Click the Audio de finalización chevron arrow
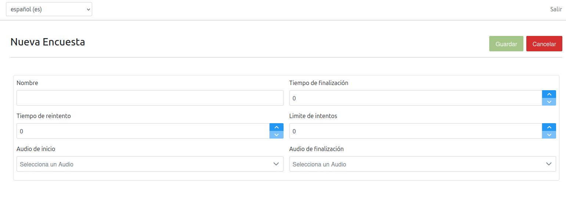566x202 pixels. [x=549, y=164]
